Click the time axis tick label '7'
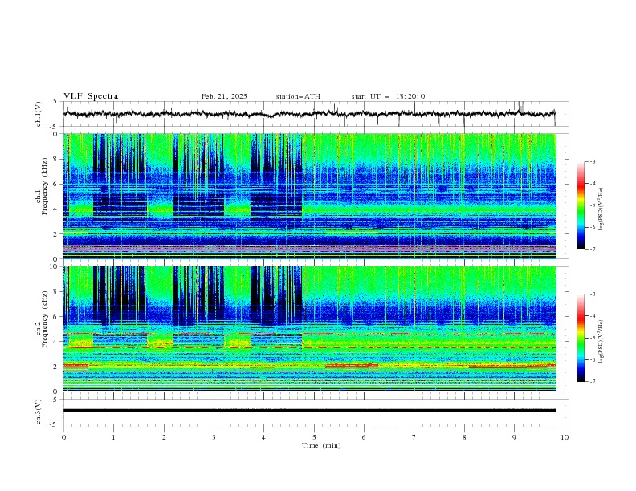 pos(414,437)
